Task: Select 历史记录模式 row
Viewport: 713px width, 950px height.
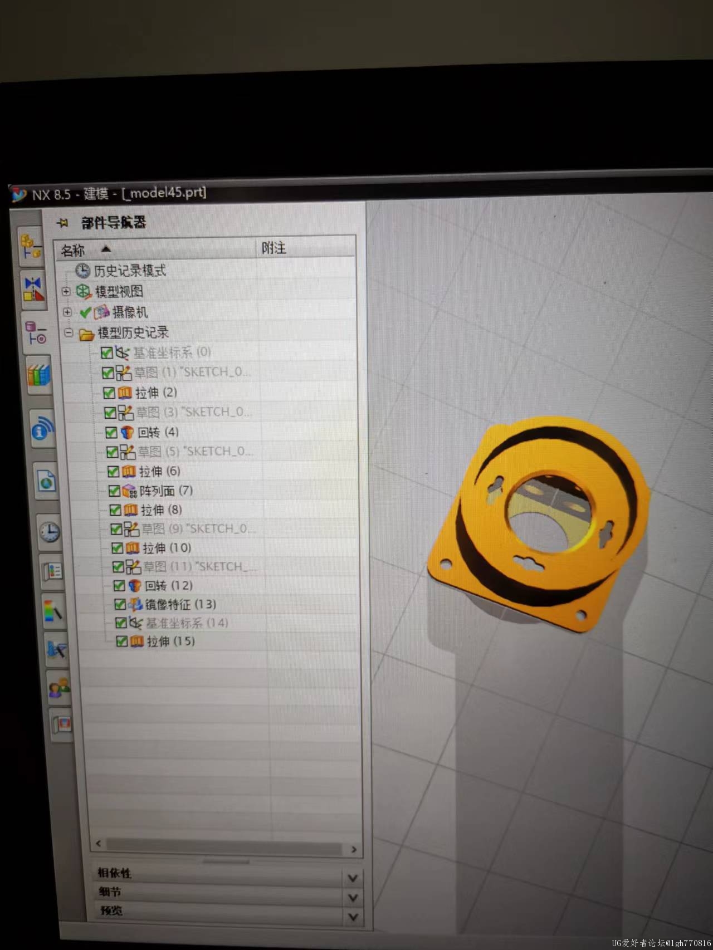Action: [207, 271]
